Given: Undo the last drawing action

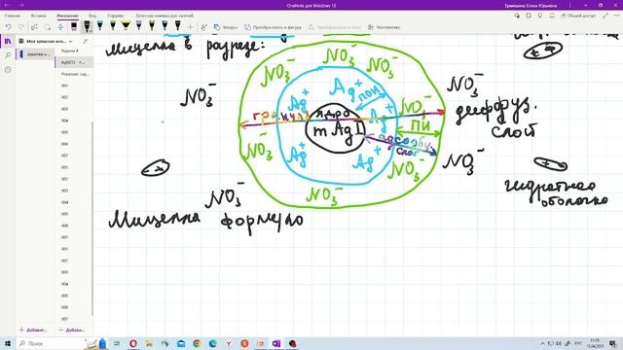Looking at the screenshot, I should click(x=9, y=27).
